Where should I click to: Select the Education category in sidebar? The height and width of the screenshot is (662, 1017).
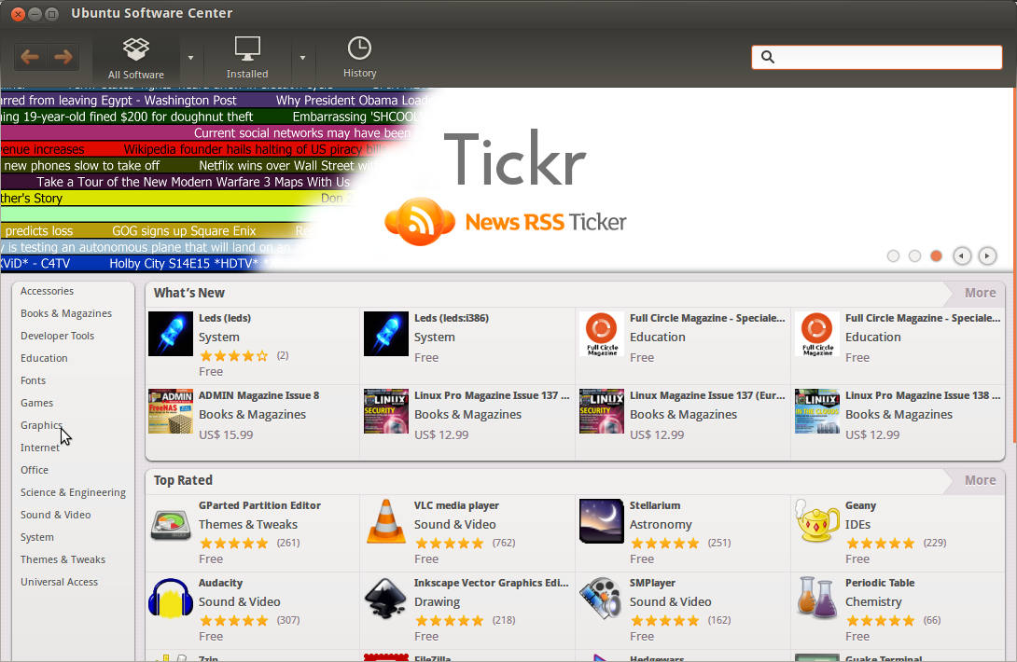(x=44, y=358)
